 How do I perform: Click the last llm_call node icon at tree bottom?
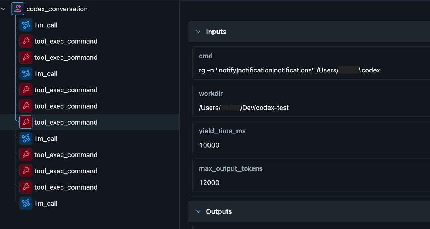(x=26, y=203)
